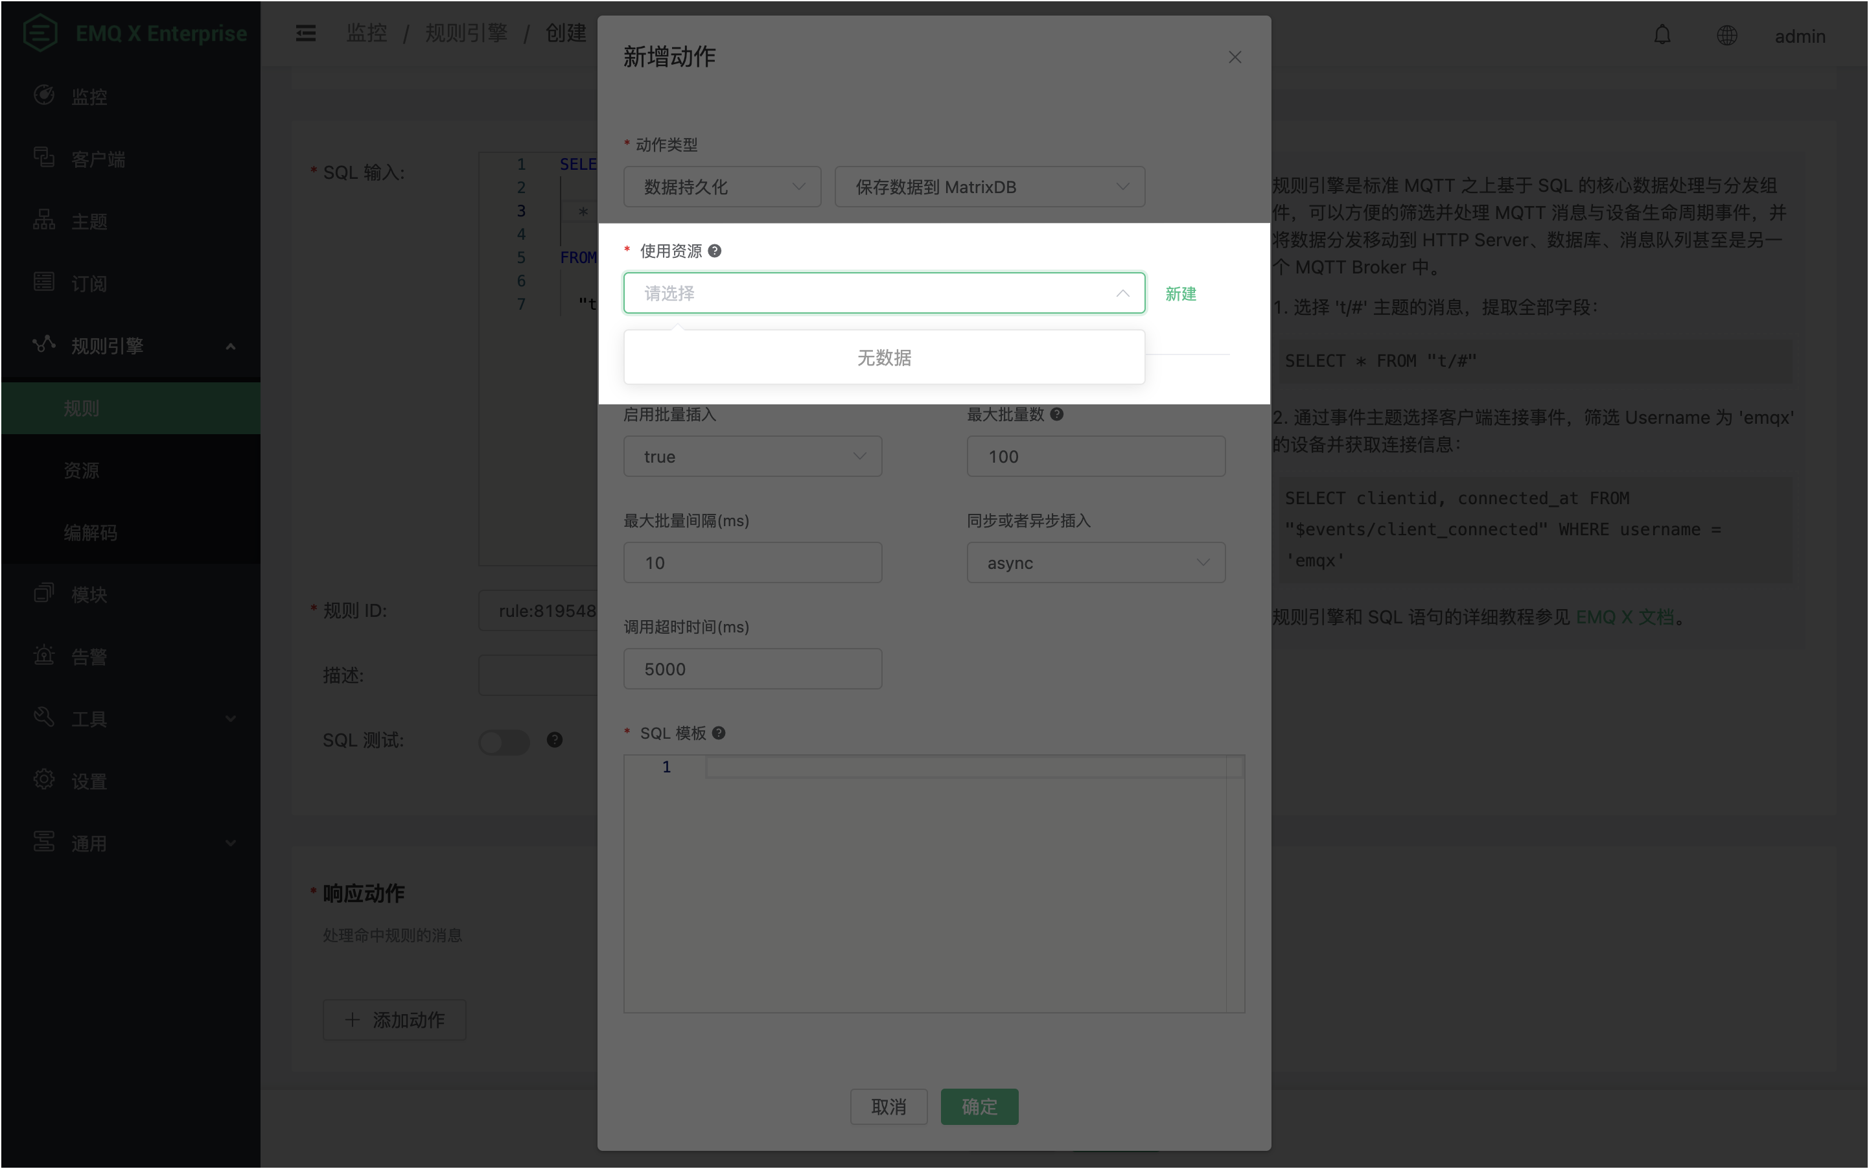
Task: Collapse sidebar with hamburger menu icon
Action: click(x=305, y=33)
